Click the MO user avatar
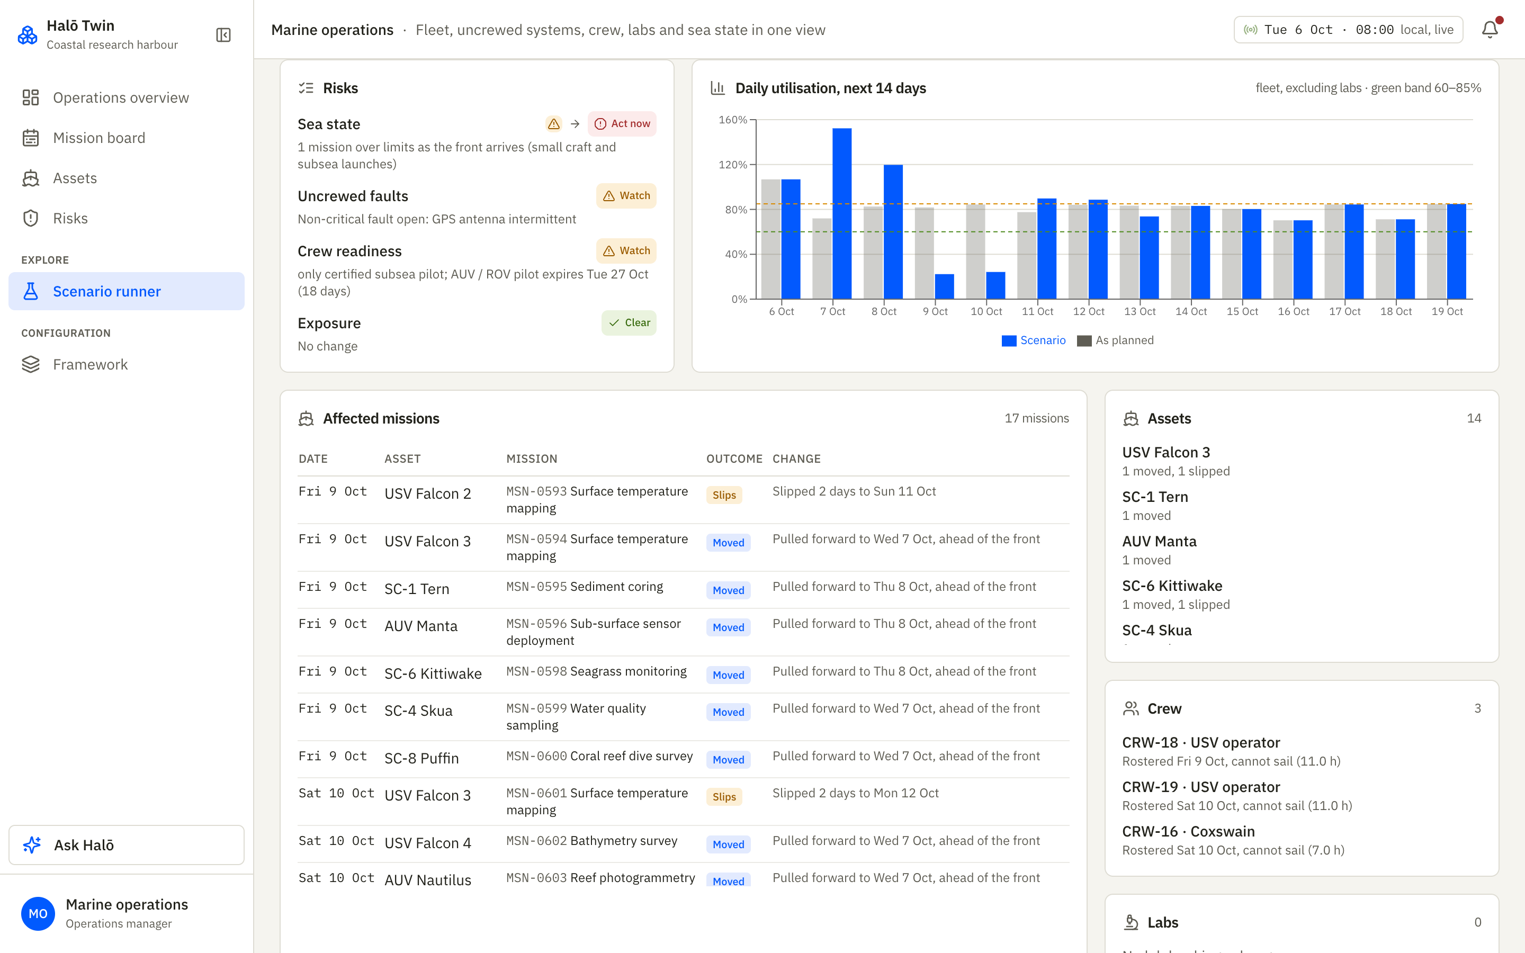1525x953 pixels. coord(38,913)
